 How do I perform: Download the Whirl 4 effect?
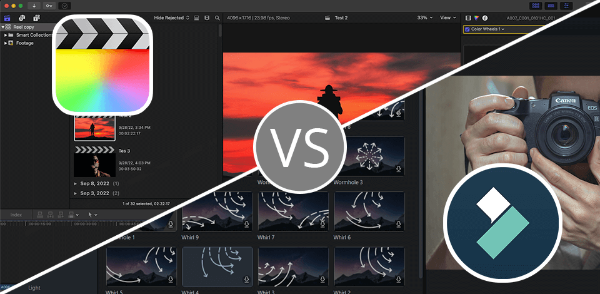[247, 280]
